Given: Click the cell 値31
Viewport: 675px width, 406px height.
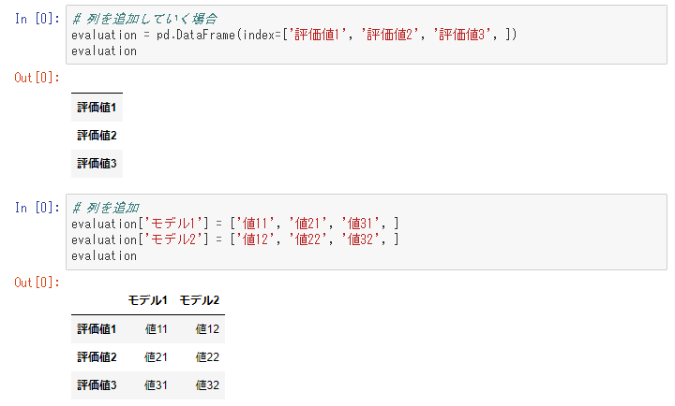Looking at the screenshot, I should (x=156, y=385).
